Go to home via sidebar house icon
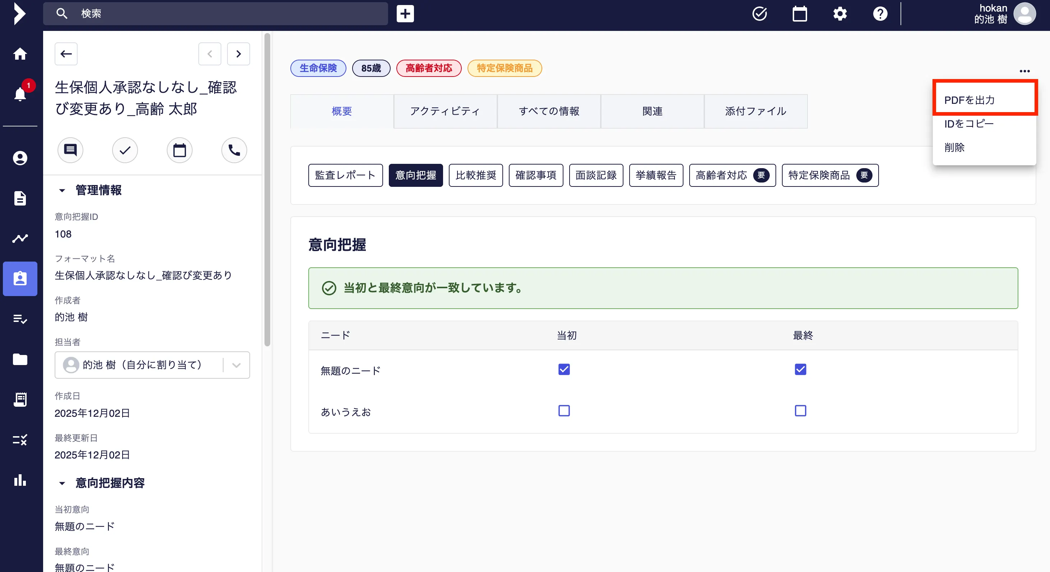 click(20, 54)
